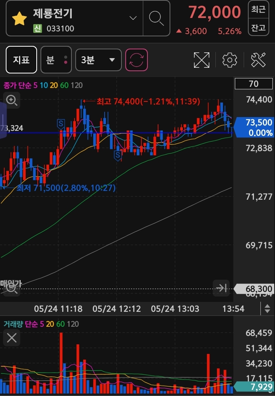The image size is (275, 396).
Task: Tap the current price 72,000
Action: (x=215, y=12)
